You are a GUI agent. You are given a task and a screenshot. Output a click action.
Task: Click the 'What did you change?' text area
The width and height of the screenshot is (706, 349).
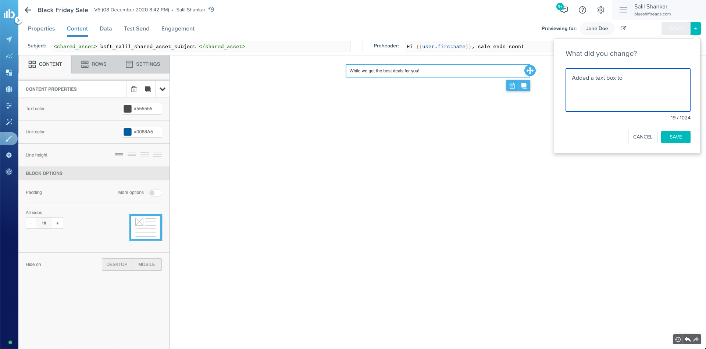point(628,90)
